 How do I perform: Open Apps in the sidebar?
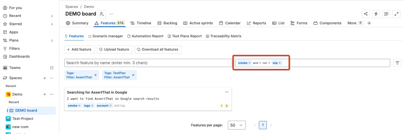(x=11, y=32)
